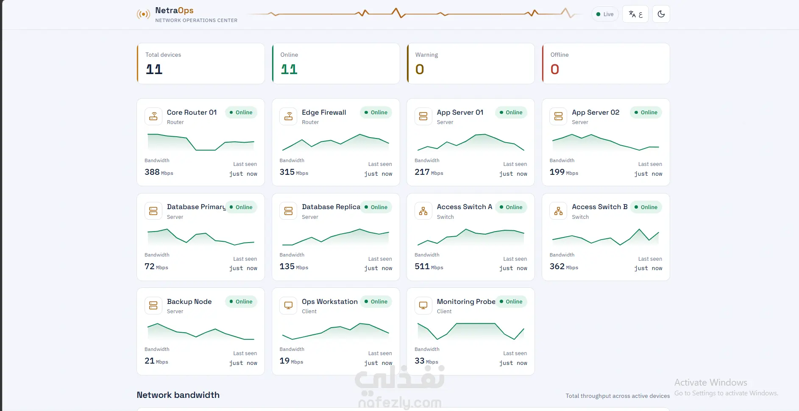Click the Network bandwidth section heading
799x411 pixels.
tap(178, 395)
